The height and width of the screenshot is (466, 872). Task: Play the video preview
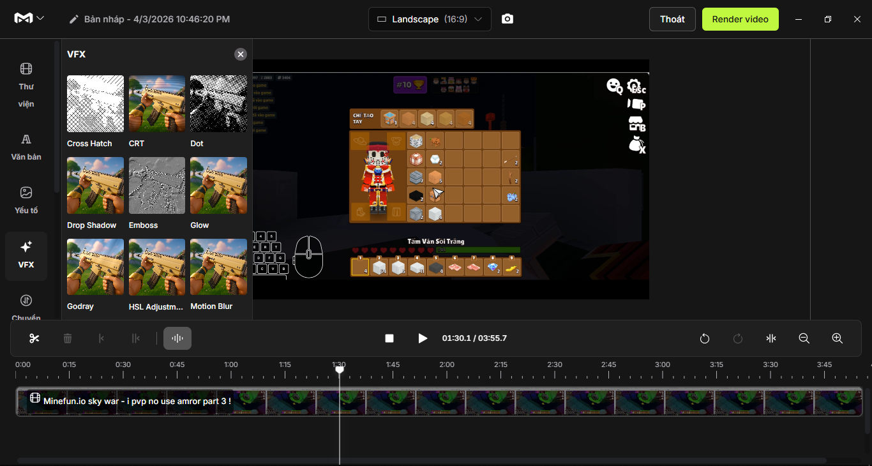423,338
